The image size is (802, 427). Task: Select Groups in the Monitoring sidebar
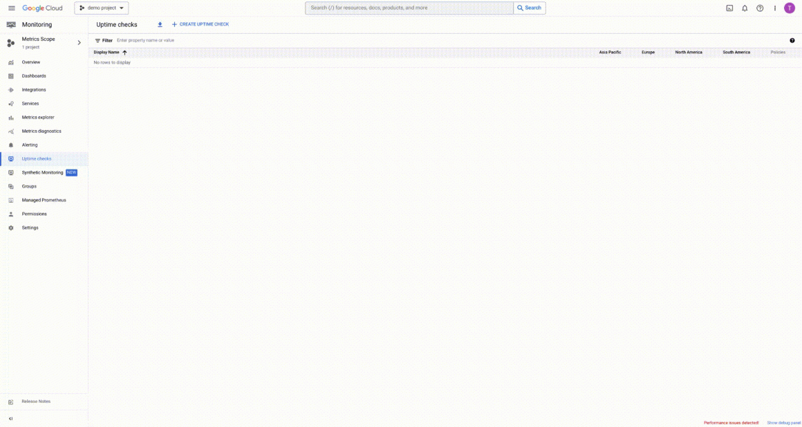tap(28, 186)
